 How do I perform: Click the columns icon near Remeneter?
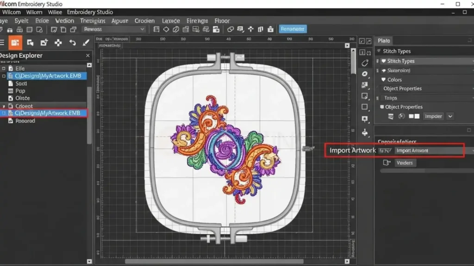pyautogui.click(x=261, y=29)
